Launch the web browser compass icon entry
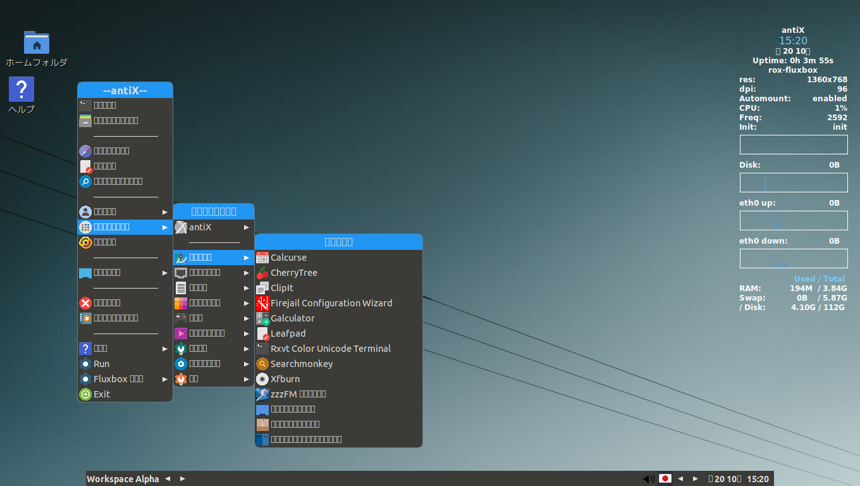The height and width of the screenshot is (486, 860). 125,151
